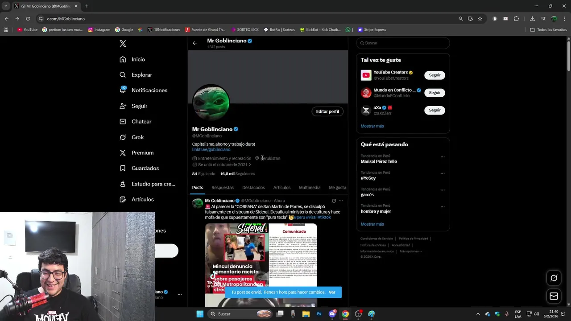
Task: Open Notificaciones in the sidebar
Action: click(x=144, y=90)
